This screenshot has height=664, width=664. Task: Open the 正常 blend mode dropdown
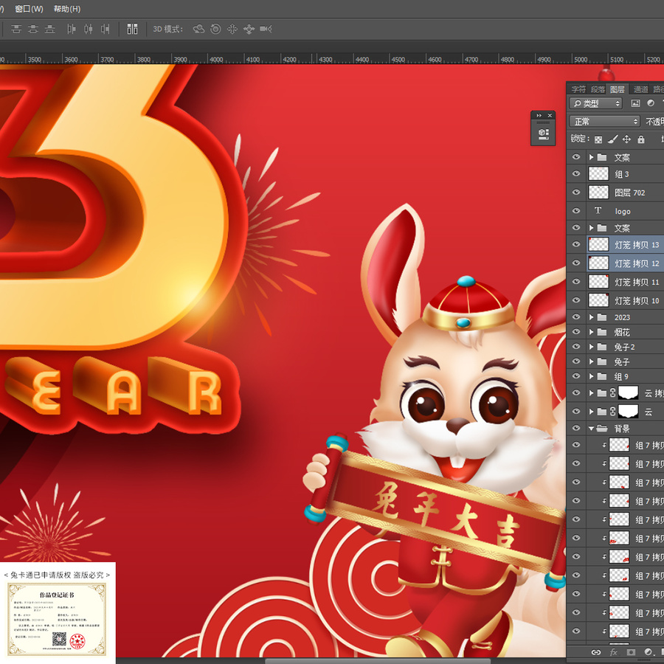604,122
